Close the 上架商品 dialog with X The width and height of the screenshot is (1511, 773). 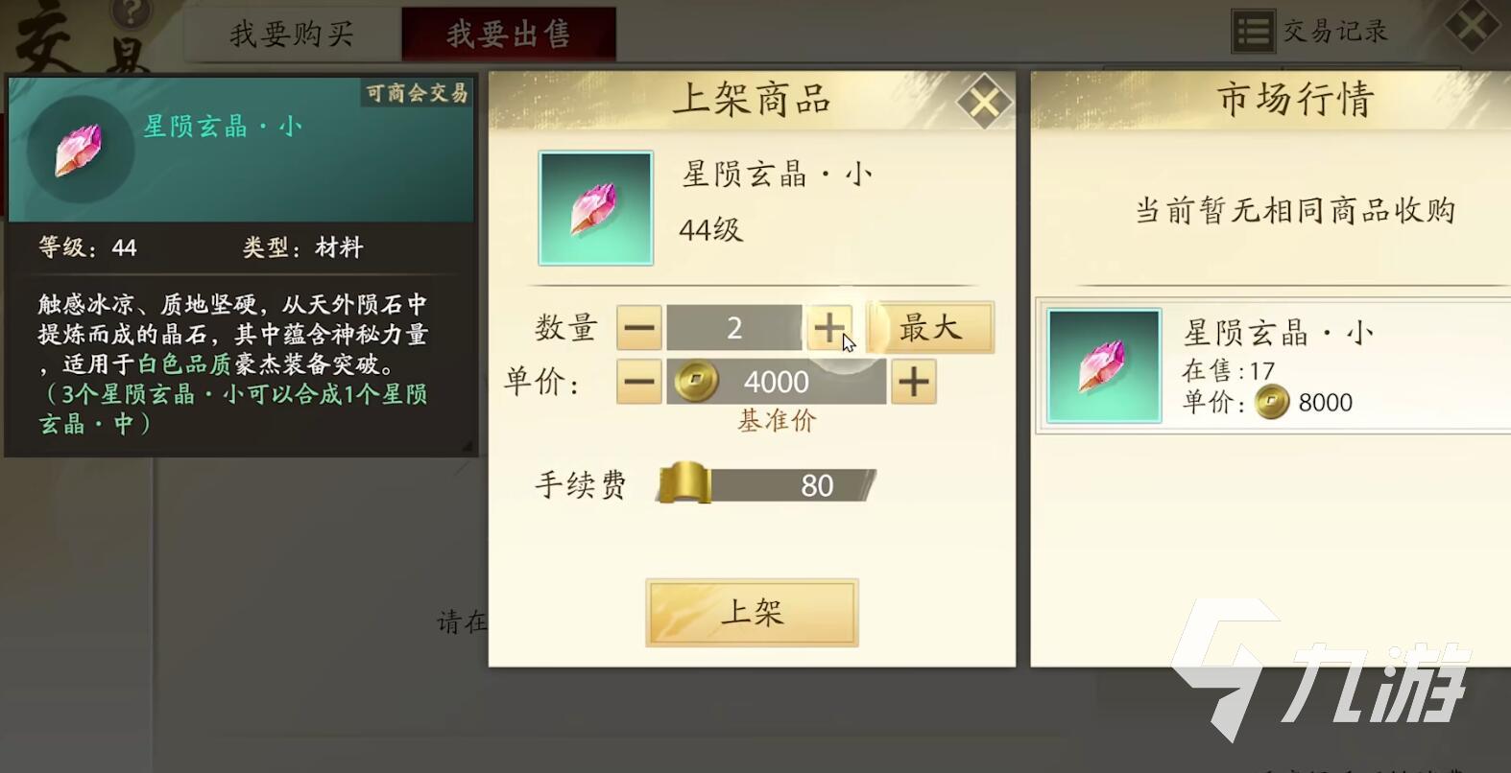[984, 102]
